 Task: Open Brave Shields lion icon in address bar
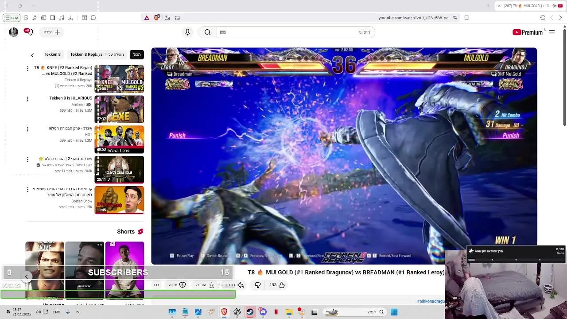coord(156,18)
